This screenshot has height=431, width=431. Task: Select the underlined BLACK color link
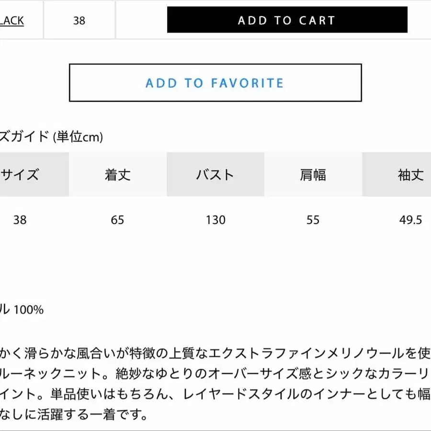[x=11, y=21]
